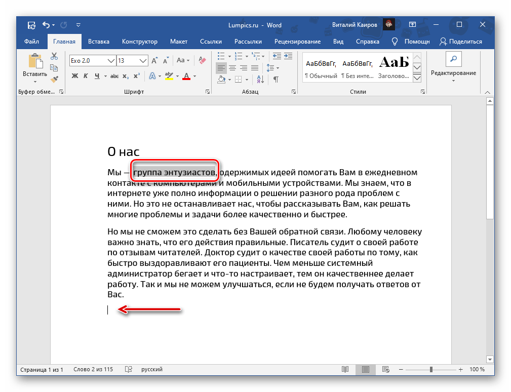
Task: Open the font size dropdown showing 13
Action: point(143,61)
